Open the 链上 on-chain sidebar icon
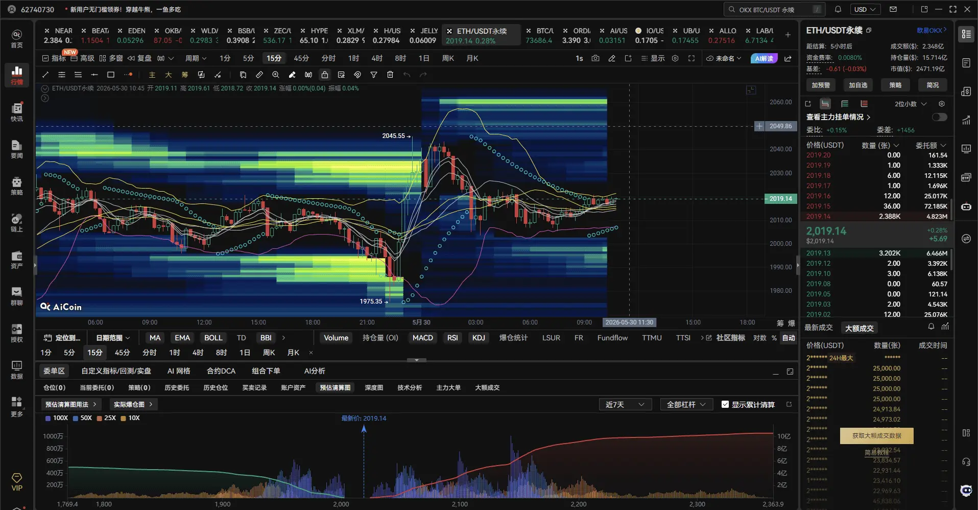 [x=17, y=222]
